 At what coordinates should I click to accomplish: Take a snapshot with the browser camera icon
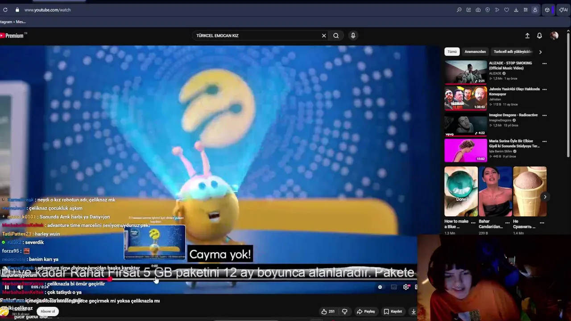(478, 10)
